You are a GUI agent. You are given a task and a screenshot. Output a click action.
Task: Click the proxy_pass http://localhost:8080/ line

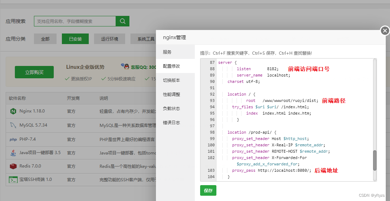click(272, 170)
